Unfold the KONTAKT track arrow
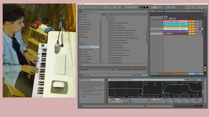 pyautogui.click(x=165, y=34)
